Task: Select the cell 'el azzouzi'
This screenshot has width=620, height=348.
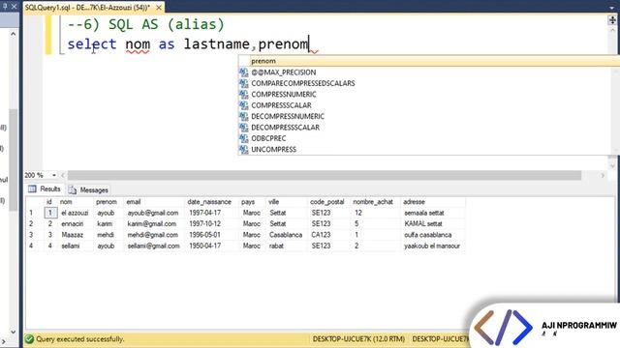Action: point(76,213)
